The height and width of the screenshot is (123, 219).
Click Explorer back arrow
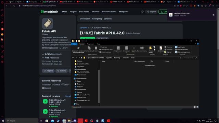pyautogui.click(x=73, y=58)
